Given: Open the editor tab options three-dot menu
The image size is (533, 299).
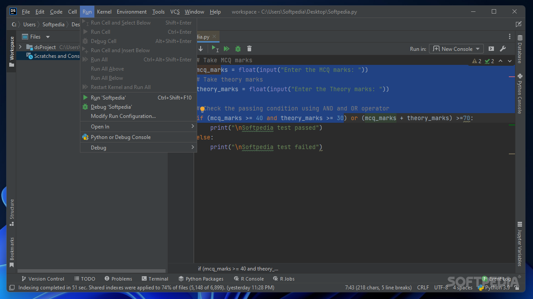Looking at the screenshot, I should 510,36.
